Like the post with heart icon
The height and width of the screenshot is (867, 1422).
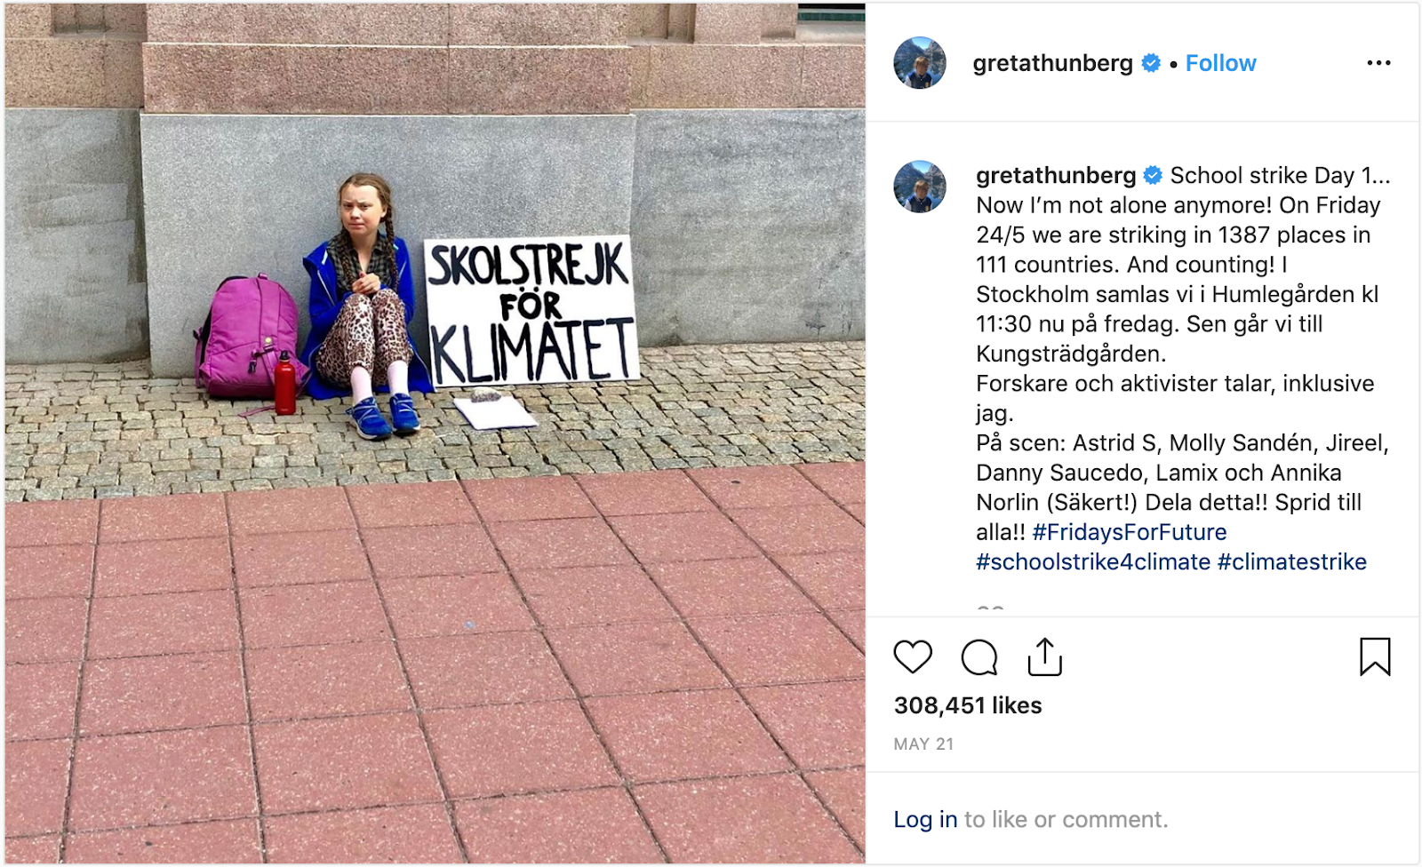click(x=913, y=657)
